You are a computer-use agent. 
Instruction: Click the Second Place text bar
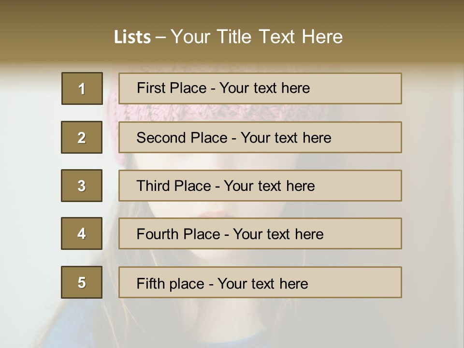tap(260, 137)
